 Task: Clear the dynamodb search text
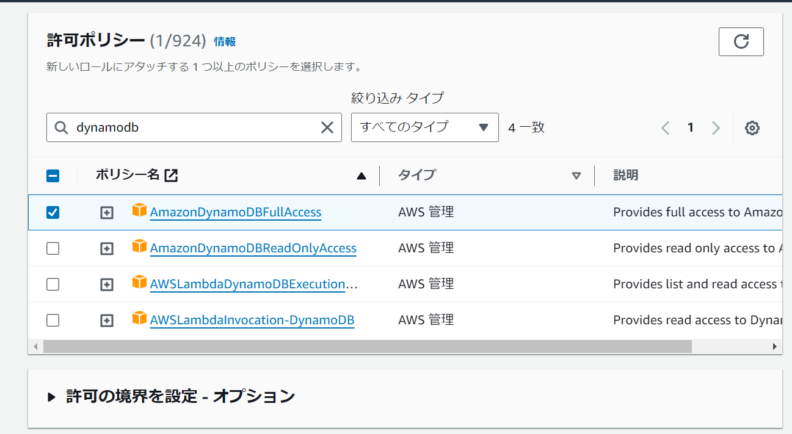click(327, 127)
